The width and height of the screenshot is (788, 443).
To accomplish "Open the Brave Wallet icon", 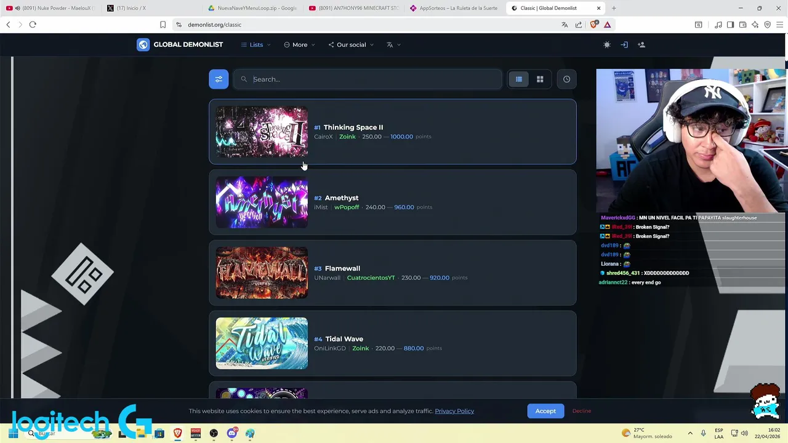I will click(742, 25).
